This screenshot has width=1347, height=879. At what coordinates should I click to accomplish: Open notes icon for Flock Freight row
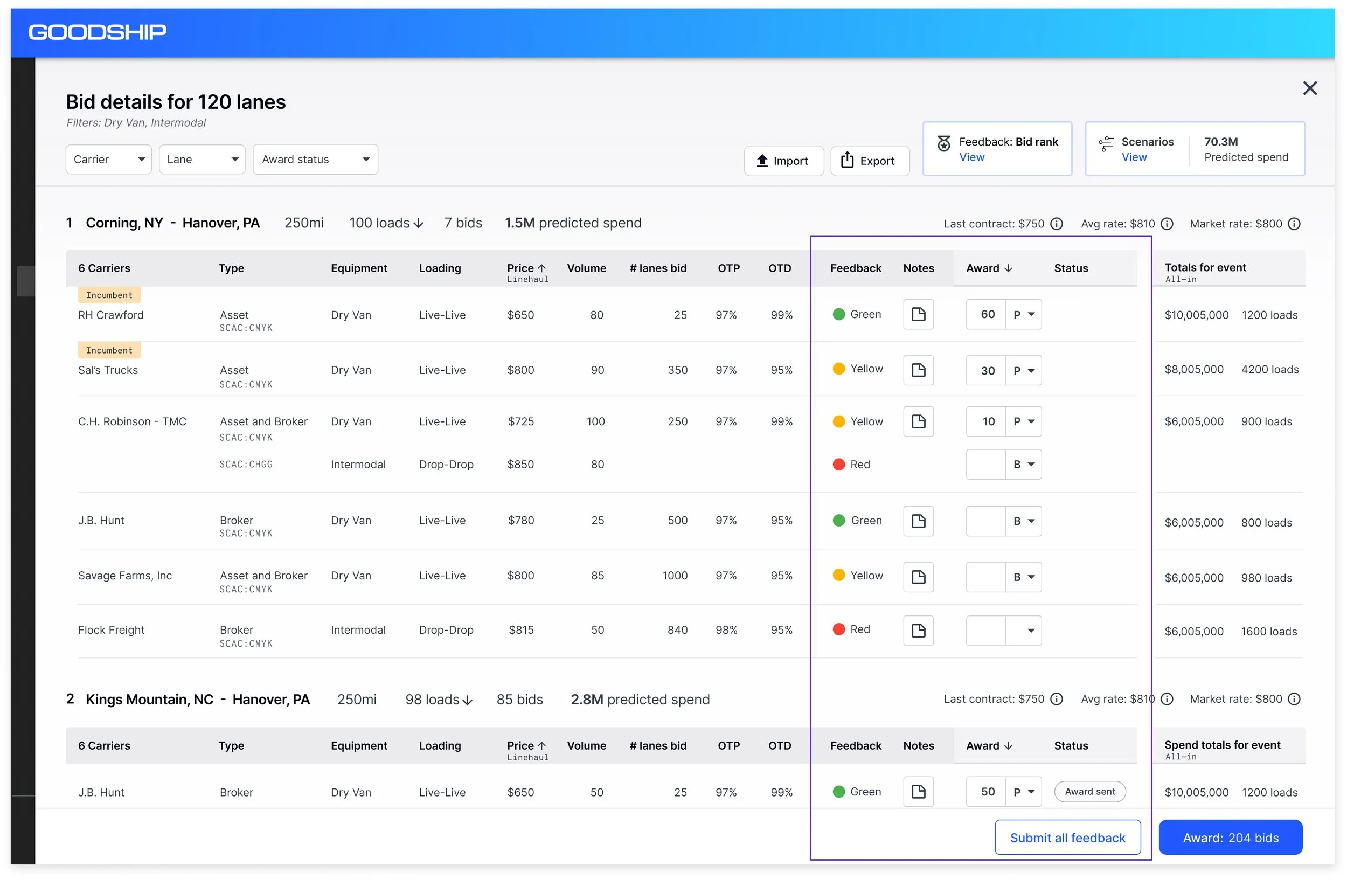click(918, 630)
